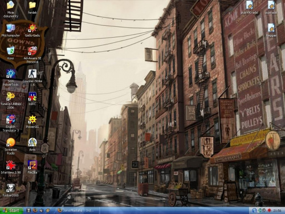Select the English Translator 3 icon
285x214 pixels.
pyautogui.click(x=11, y=123)
